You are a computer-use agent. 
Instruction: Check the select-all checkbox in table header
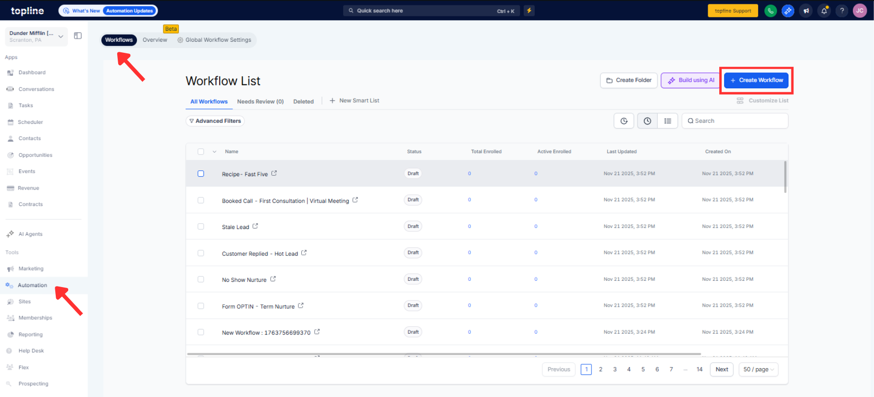[201, 152]
